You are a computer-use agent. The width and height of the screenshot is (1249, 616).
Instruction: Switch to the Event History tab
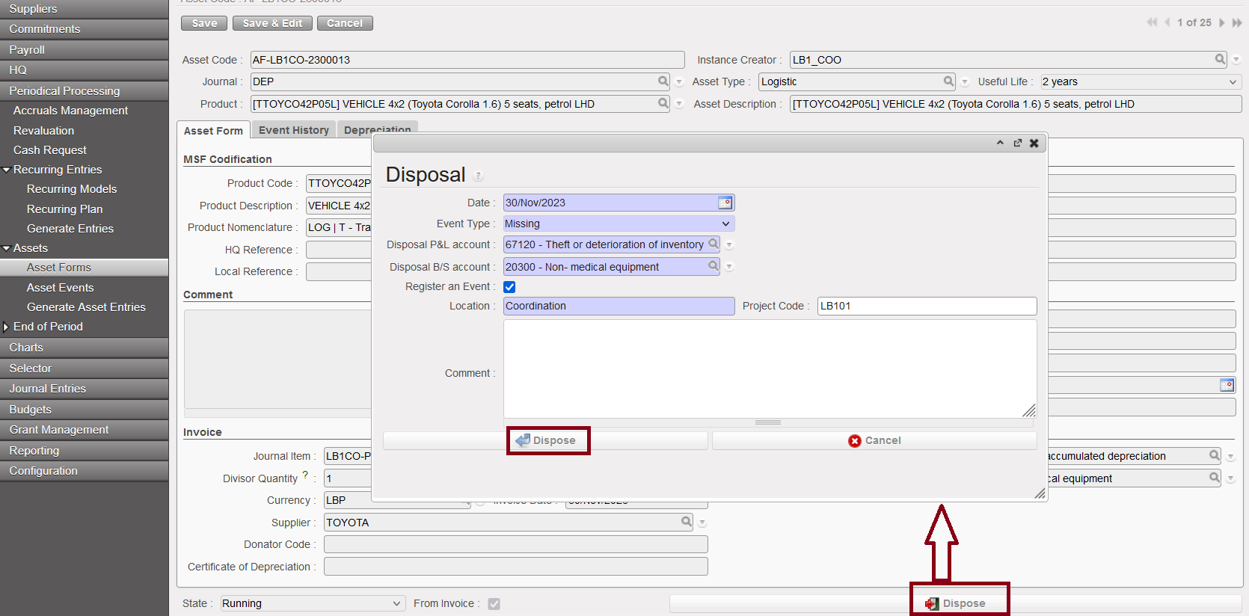point(294,129)
